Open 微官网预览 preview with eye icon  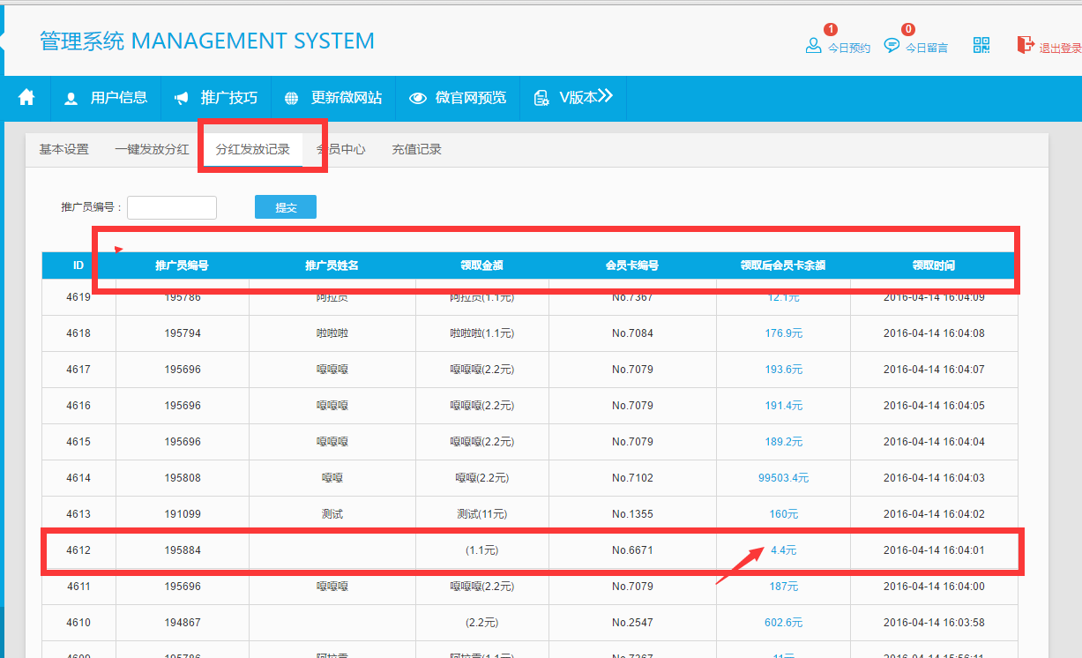tap(458, 98)
